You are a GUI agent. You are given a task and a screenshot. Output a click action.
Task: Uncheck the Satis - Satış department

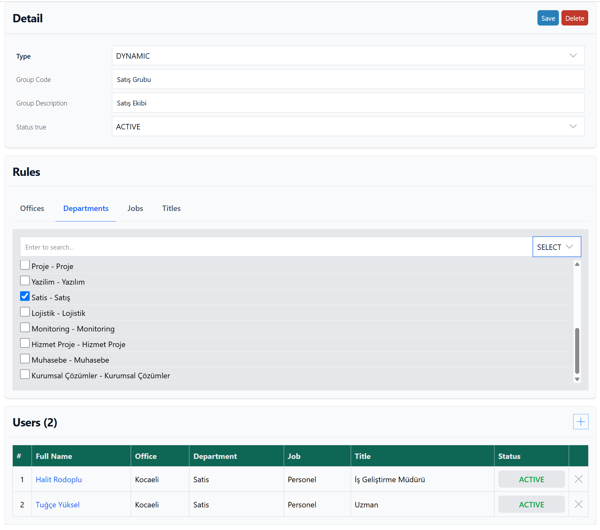click(25, 296)
